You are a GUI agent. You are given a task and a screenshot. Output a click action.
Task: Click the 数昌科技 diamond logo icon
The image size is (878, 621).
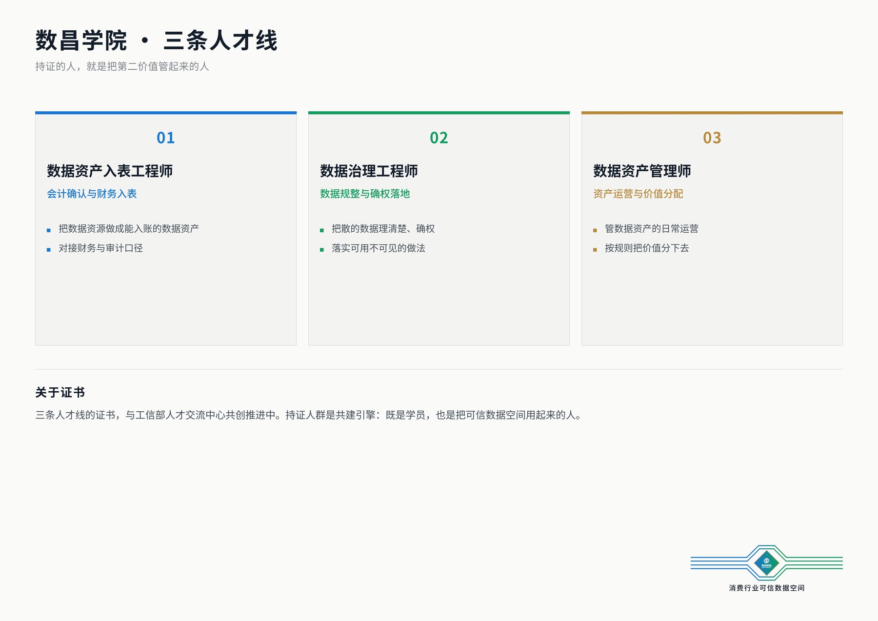click(766, 563)
